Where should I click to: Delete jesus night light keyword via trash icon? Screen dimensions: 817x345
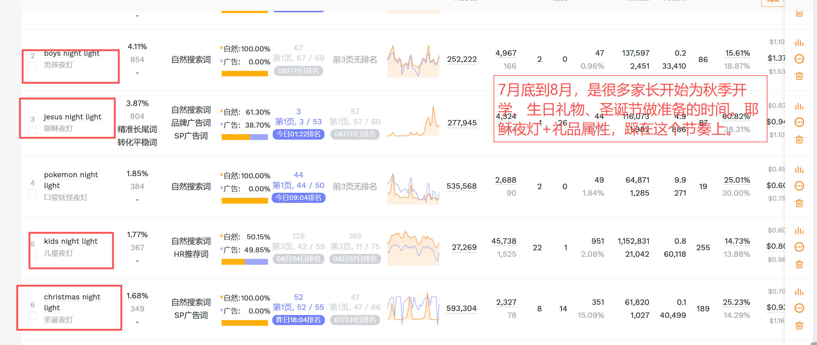(x=799, y=140)
